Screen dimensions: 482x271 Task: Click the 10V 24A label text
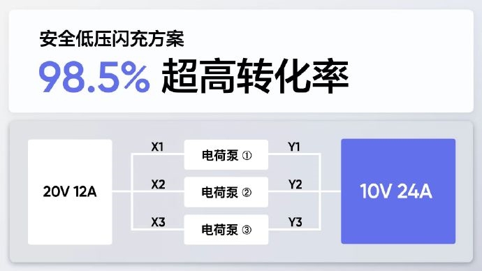396,191
